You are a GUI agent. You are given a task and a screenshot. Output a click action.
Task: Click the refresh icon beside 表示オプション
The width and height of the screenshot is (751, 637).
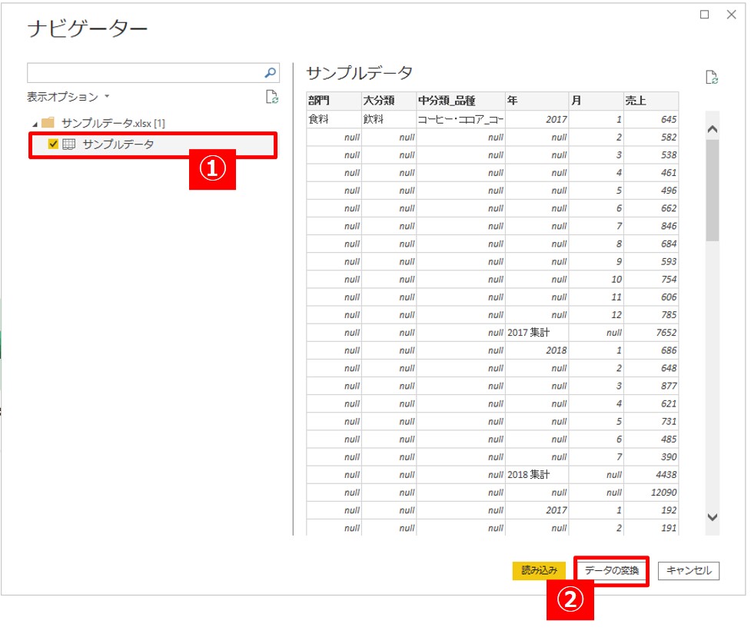tap(271, 97)
